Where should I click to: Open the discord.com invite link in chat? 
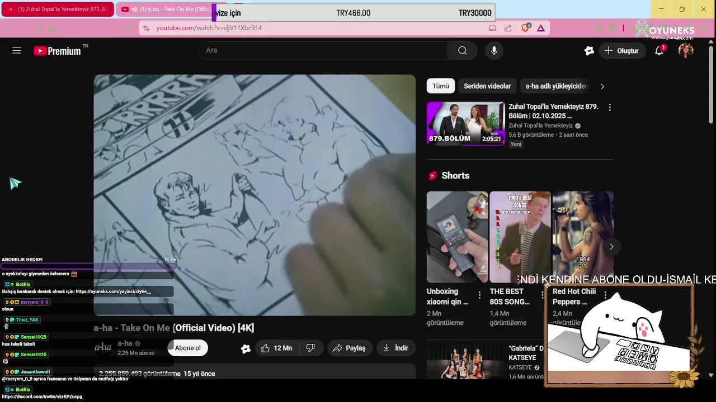[42, 397]
